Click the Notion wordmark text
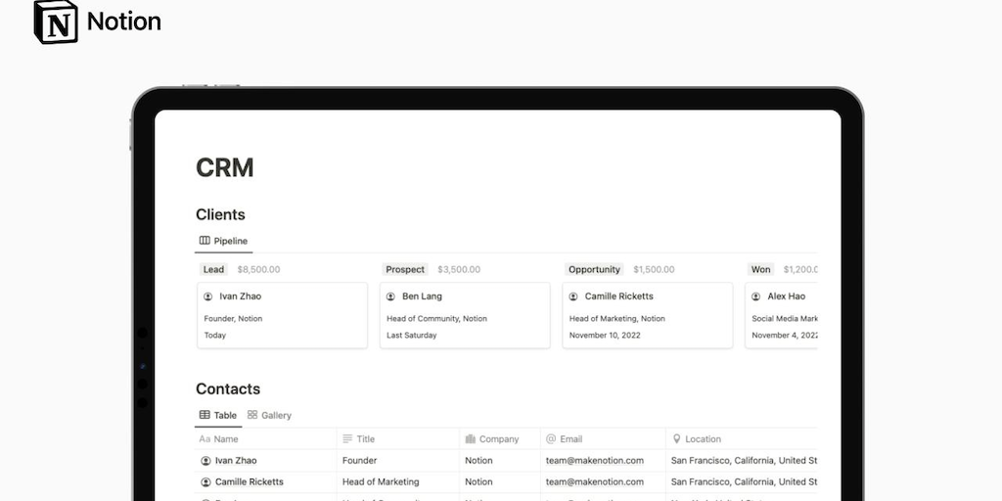Viewport: 1002px width, 501px height. 124,22
